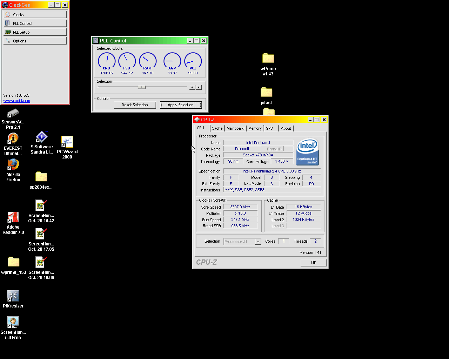Click the Rated FSB value 988.5 MHz
This screenshot has height=359, width=449.
240,226
